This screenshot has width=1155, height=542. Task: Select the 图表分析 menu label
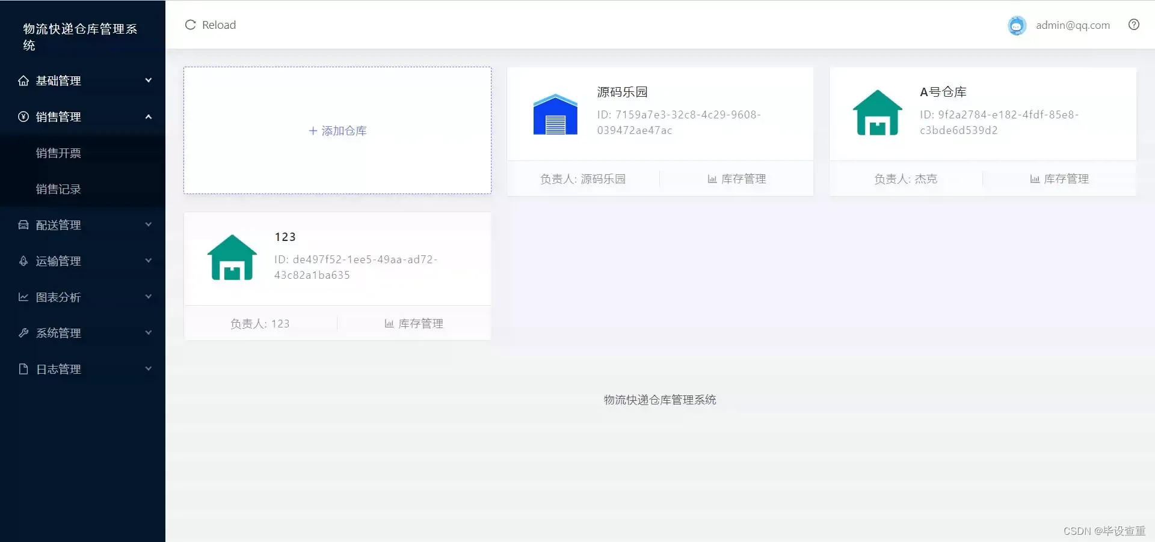(x=58, y=297)
